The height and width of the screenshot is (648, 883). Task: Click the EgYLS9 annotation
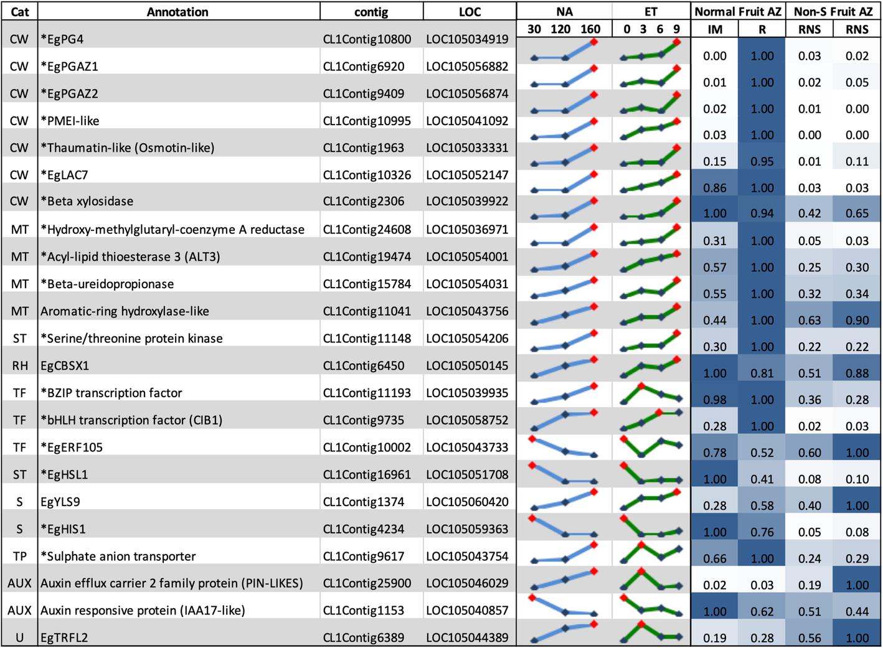click(x=60, y=502)
